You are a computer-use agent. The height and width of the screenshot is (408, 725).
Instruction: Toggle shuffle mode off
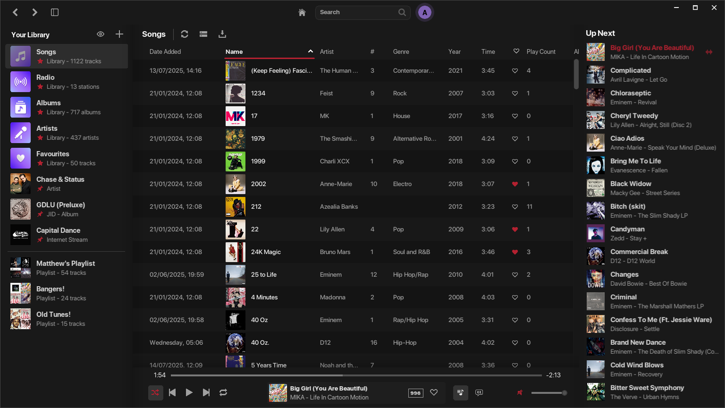[x=155, y=392]
